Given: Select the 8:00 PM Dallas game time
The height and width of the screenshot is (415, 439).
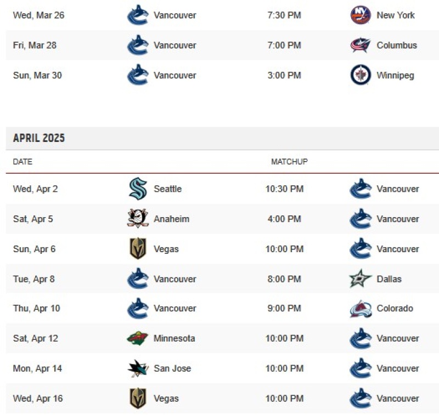Looking at the screenshot, I should pyautogui.click(x=284, y=279).
